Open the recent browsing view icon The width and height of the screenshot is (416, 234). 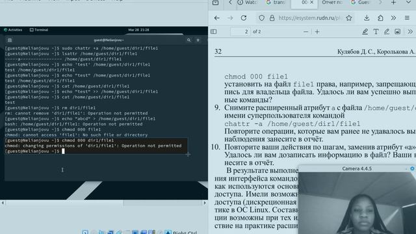[215, 3]
